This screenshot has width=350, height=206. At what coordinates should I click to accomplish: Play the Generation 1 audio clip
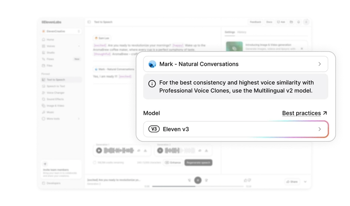pos(99,151)
